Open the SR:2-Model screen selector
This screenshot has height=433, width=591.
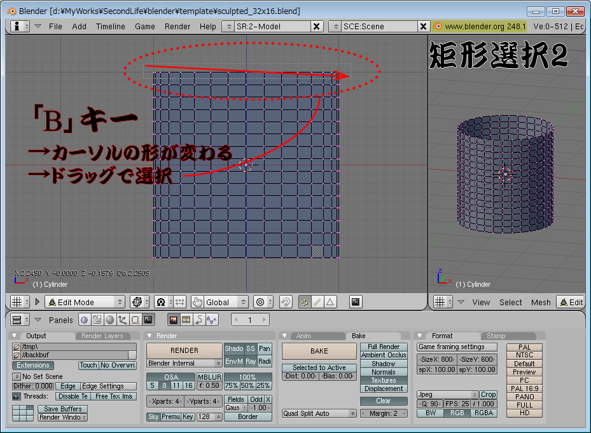tap(228, 26)
